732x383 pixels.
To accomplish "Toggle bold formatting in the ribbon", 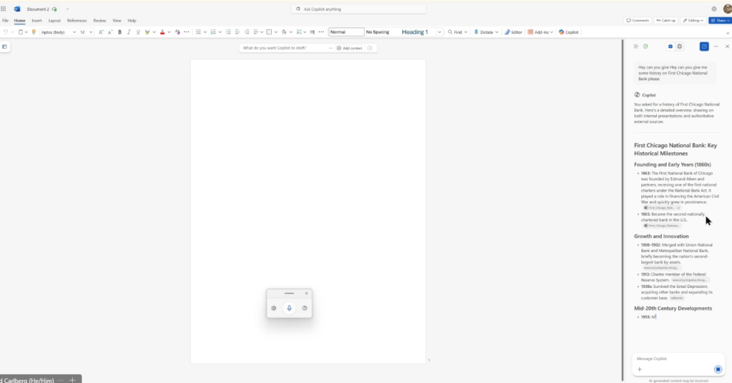I will (119, 32).
